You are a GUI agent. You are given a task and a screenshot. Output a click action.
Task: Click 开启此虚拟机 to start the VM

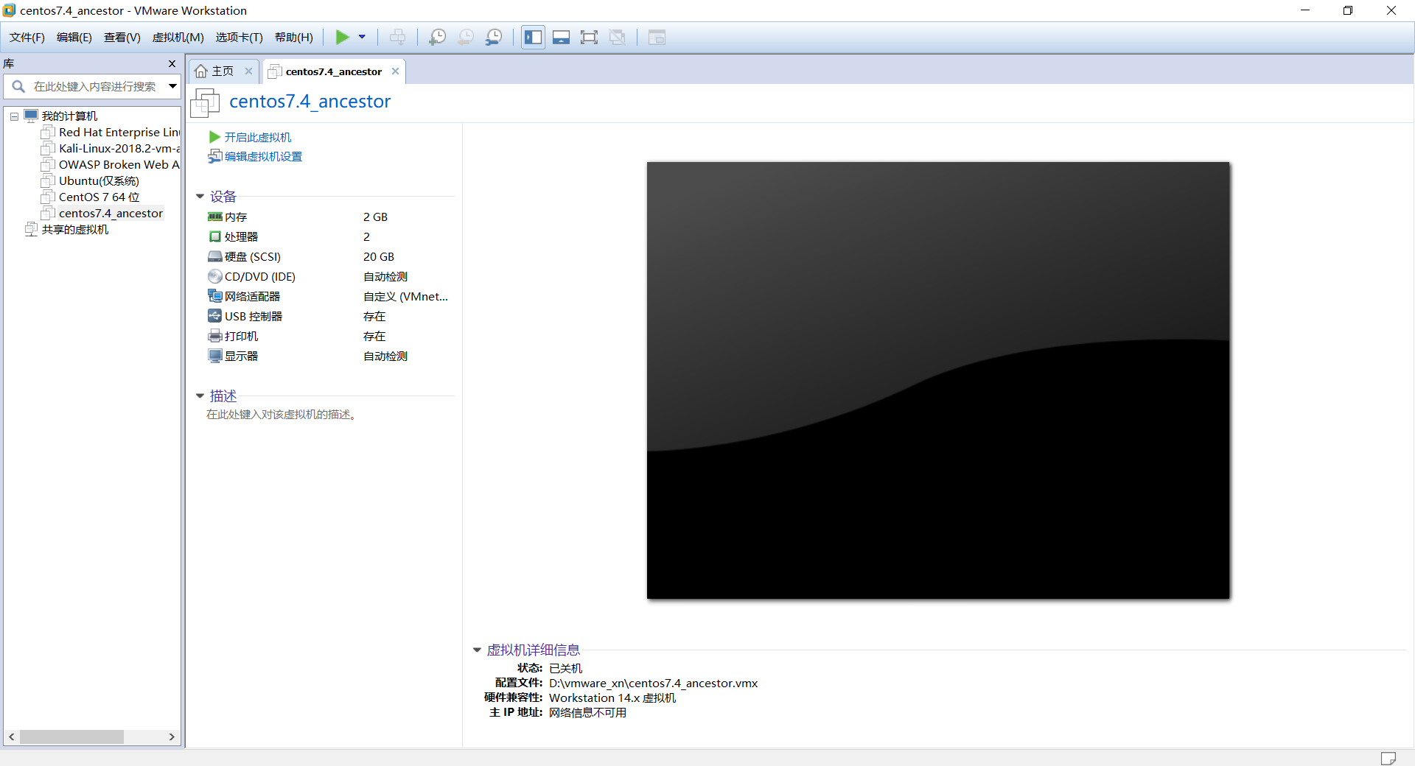pyautogui.click(x=257, y=137)
